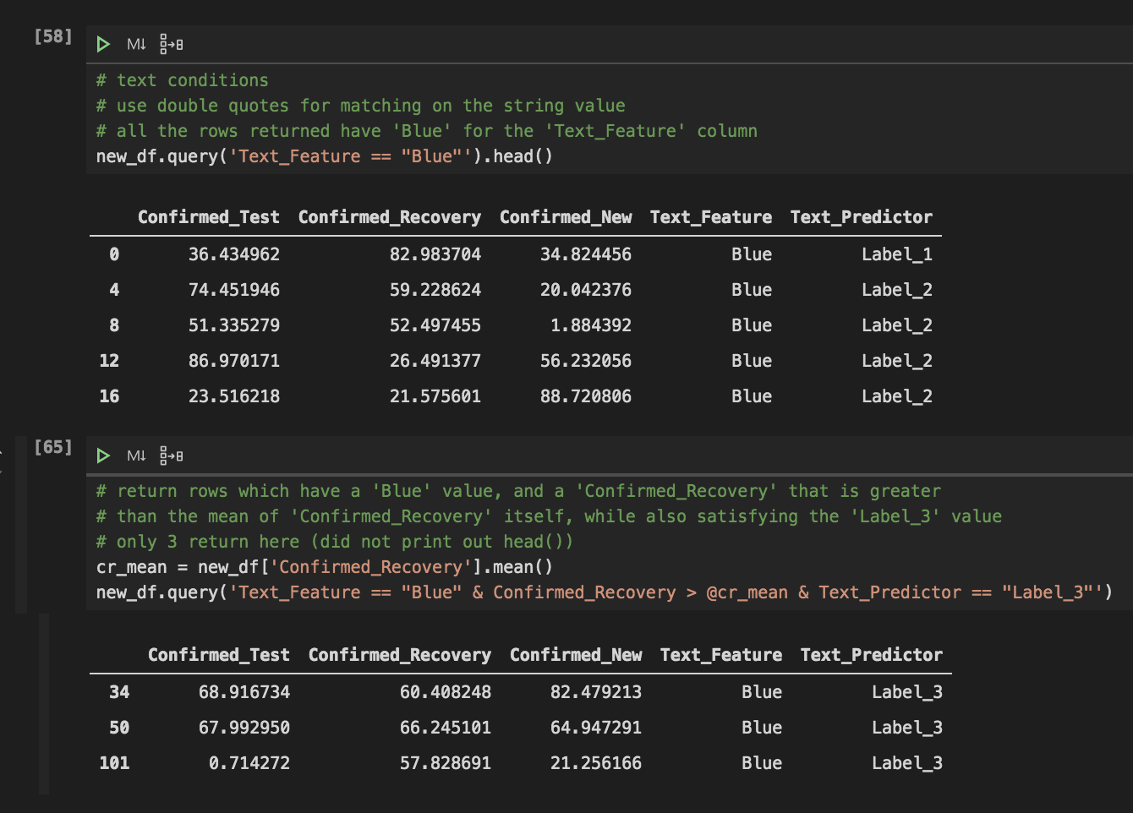
Task: Run cell 58 with the play icon
Action: 103,44
